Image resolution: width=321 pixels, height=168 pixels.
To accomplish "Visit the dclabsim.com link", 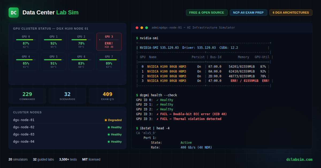I will [x=299, y=159].
